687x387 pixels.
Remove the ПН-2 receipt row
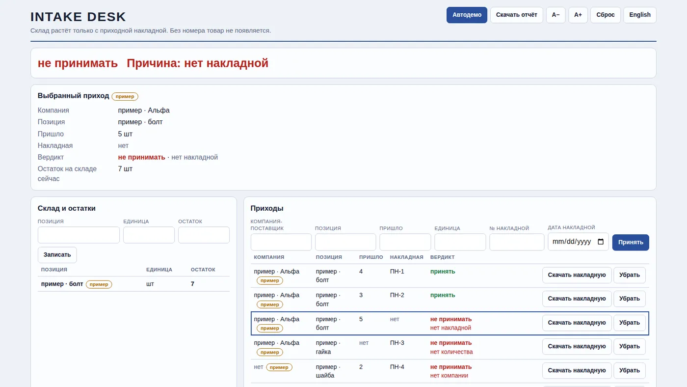click(630, 299)
